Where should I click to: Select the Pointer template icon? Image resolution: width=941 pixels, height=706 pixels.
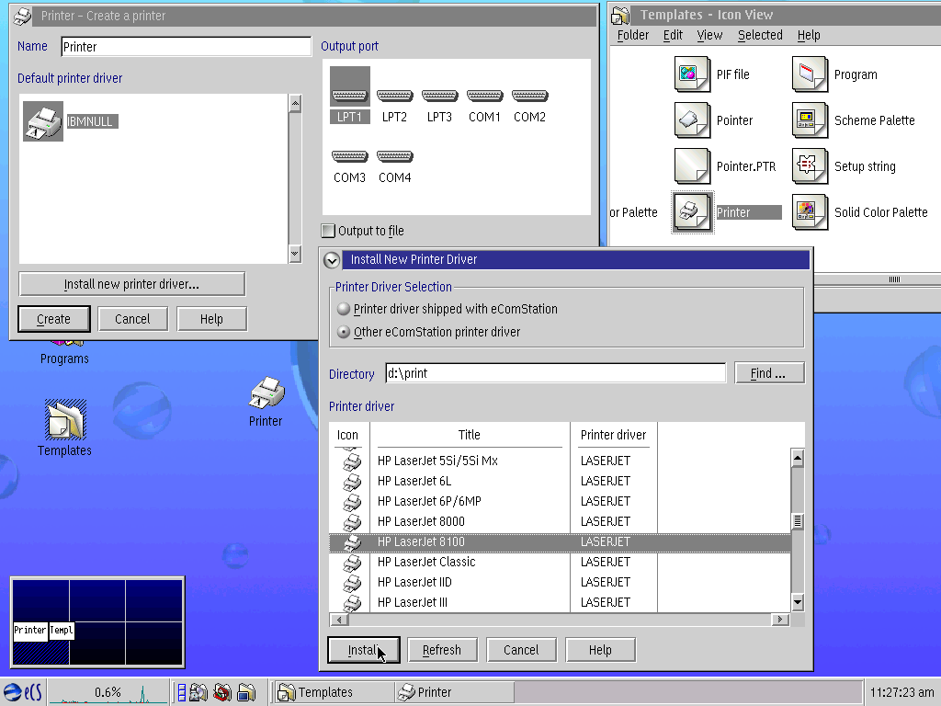692,120
